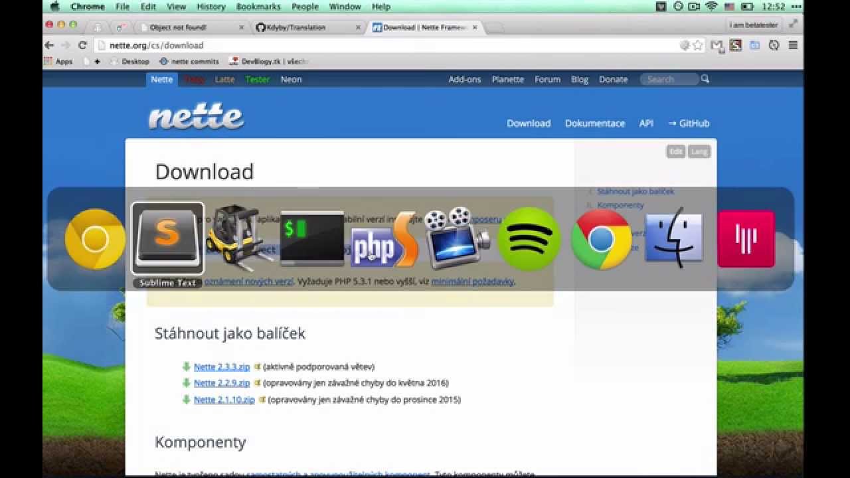850x478 pixels.
Task: Open the Gmail extension icon
Action: tap(717, 45)
